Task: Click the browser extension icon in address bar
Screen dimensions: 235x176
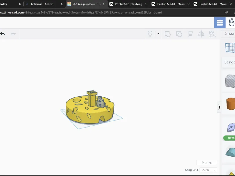Action: [226, 13]
